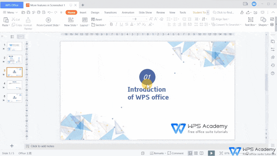The image size is (277, 156).
Task: Click the Paste clipboard icon
Action: (x=6, y=20)
